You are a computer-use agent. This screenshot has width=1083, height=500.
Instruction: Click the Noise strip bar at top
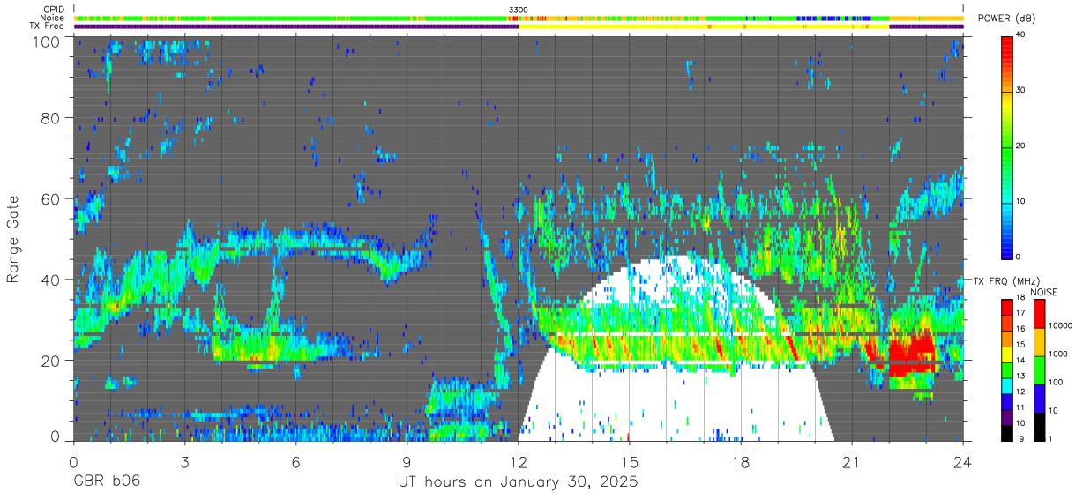[x=519, y=18]
